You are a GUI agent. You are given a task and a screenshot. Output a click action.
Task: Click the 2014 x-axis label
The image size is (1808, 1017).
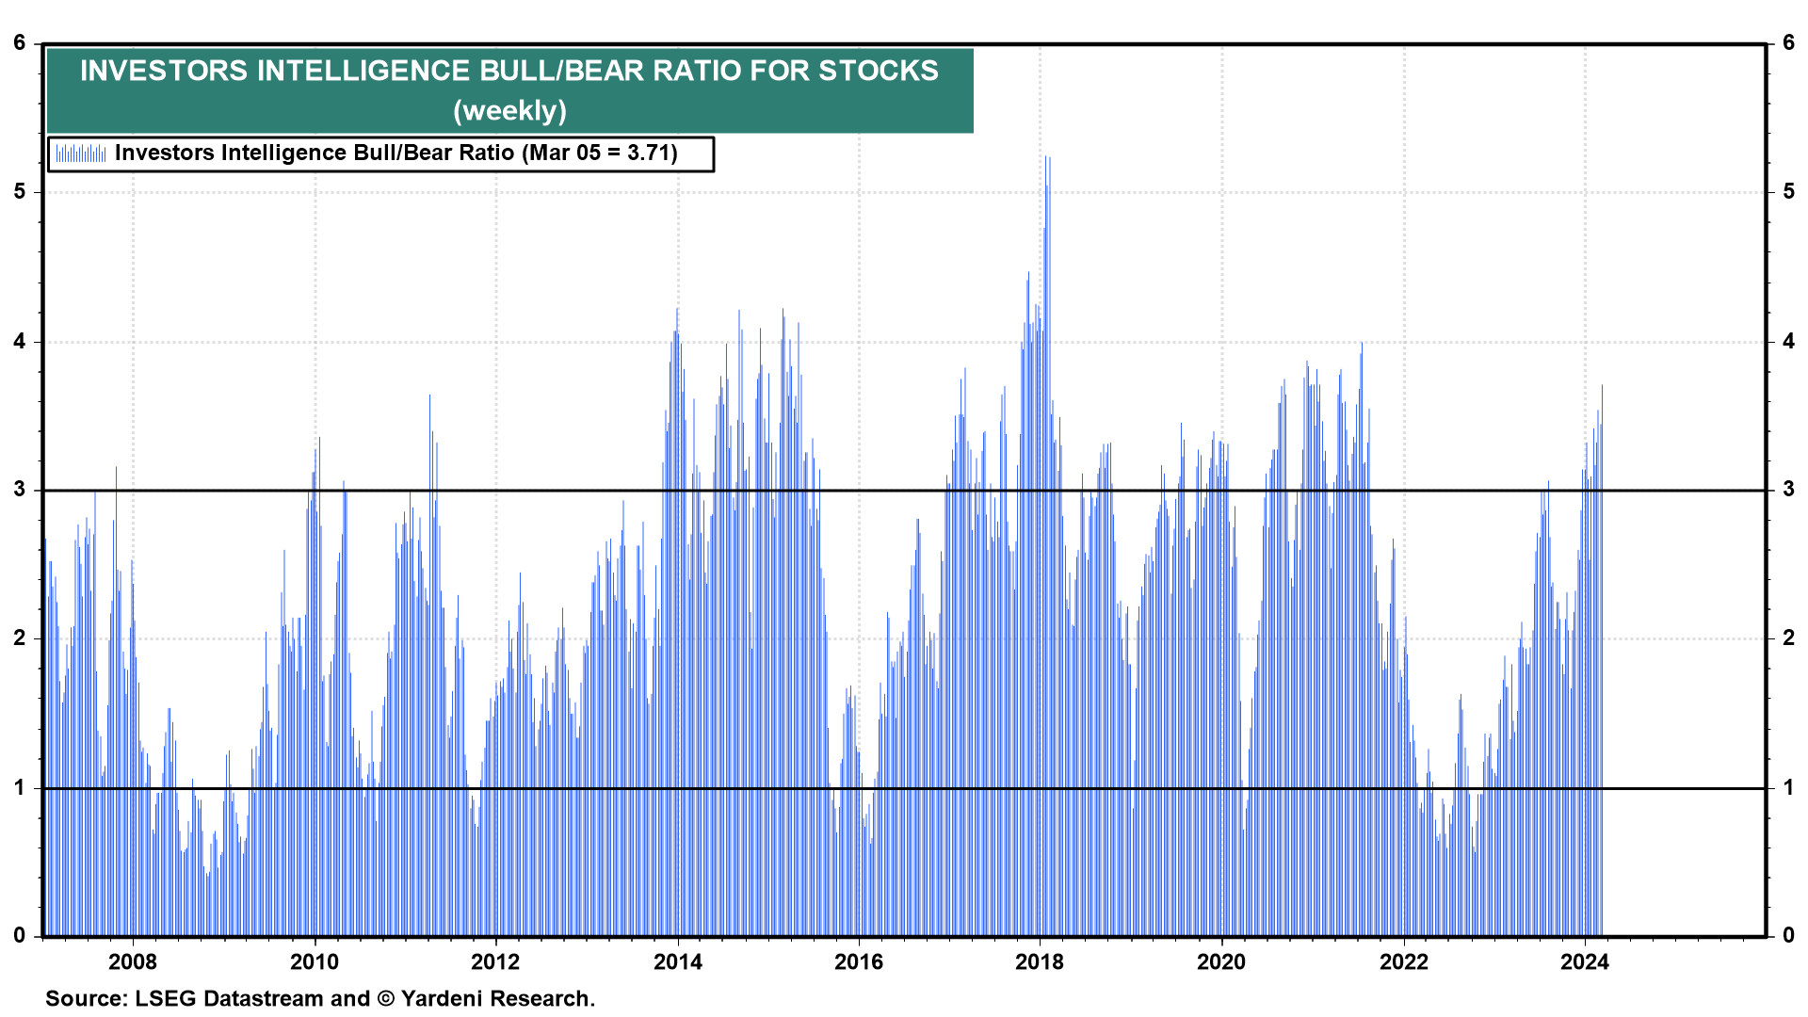678,961
